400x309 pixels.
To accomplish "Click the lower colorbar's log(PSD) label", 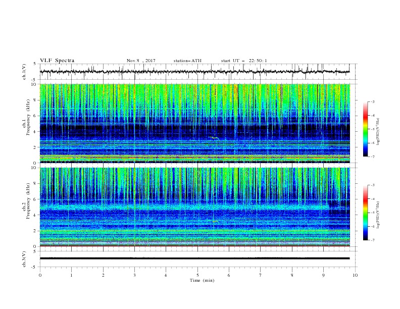I will coord(378,215).
